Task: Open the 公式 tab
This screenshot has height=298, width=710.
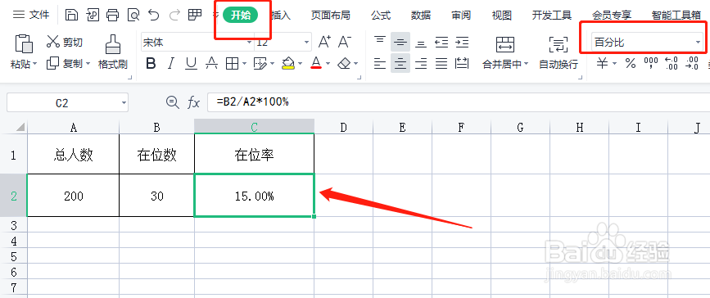Action: (380, 16)
